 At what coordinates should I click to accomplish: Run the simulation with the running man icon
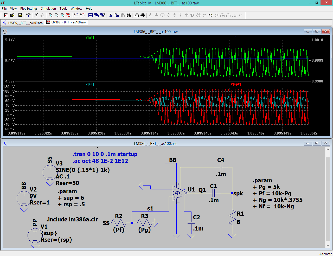click(36, 15)
